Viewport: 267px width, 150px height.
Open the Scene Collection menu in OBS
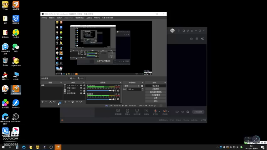[x=80, y=18]
